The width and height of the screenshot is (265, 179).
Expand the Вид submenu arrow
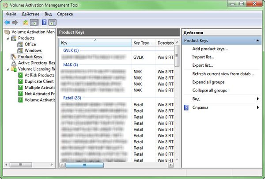coord(258,99)
